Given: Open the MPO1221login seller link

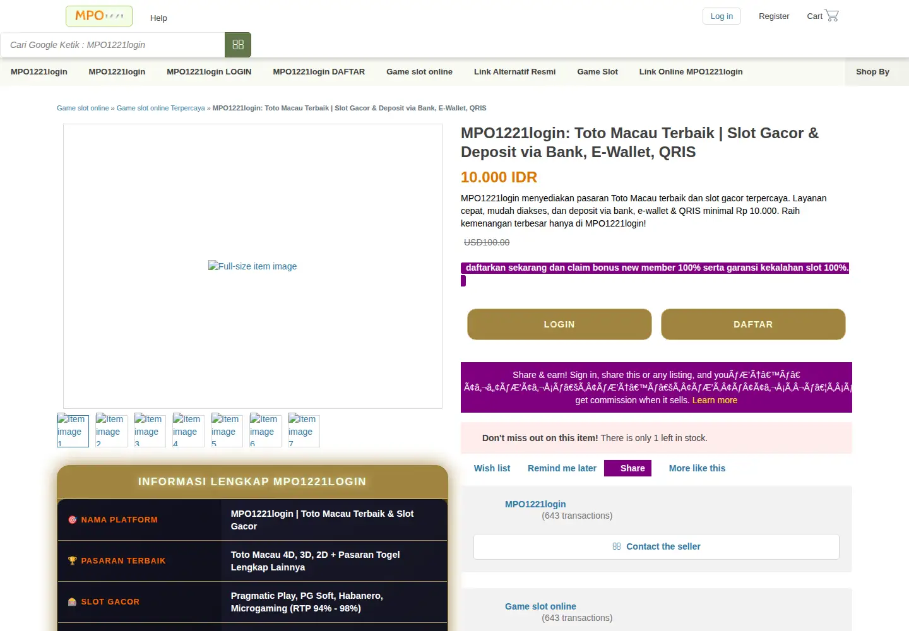Looking at the screenshot, I should [535, 504].
